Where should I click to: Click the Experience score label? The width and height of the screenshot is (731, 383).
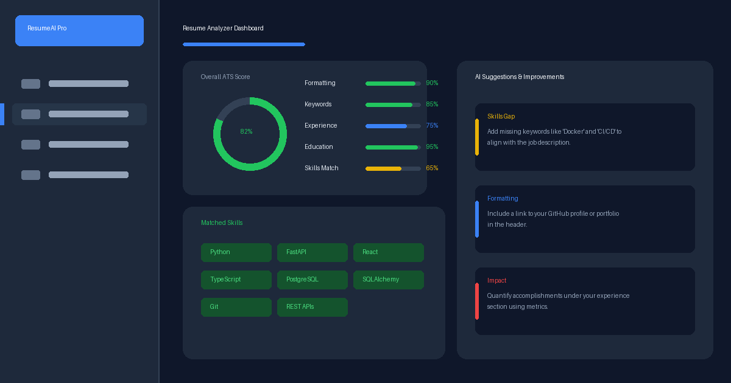pos(321,126)
